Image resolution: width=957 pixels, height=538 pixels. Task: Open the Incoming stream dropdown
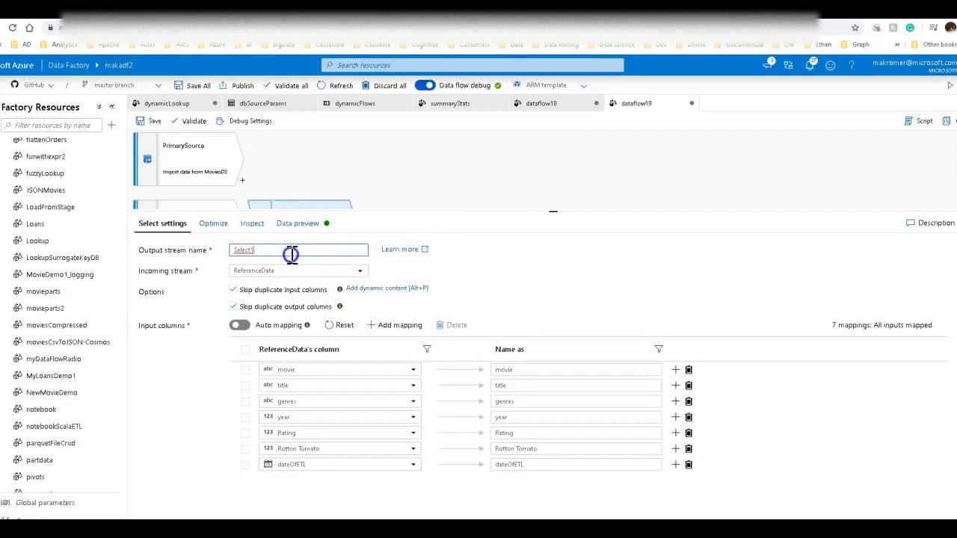(x=298, y=270)
